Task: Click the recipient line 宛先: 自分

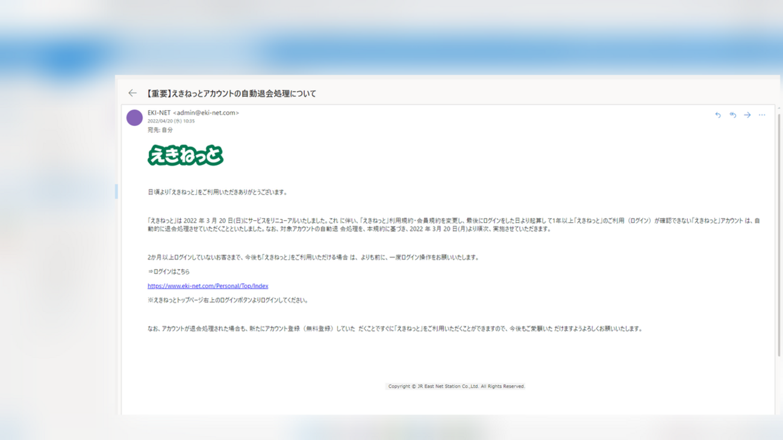Action: (x=160, y=130)
